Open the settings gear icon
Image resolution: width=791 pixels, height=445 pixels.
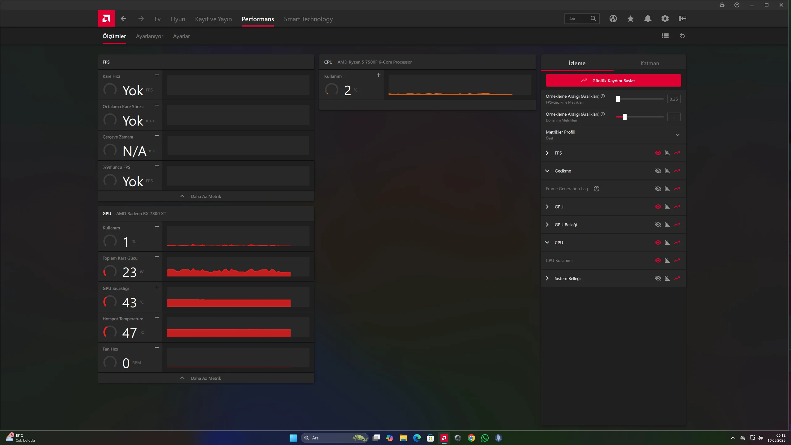[x=665, y=19]
